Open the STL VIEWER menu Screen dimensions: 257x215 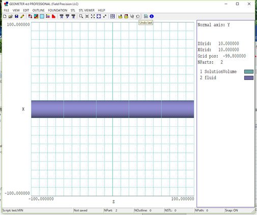point(87,10)
